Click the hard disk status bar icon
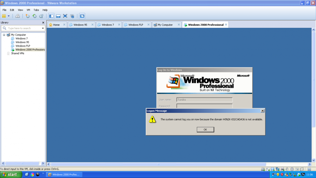316x178 pixels. click(263, 169)
